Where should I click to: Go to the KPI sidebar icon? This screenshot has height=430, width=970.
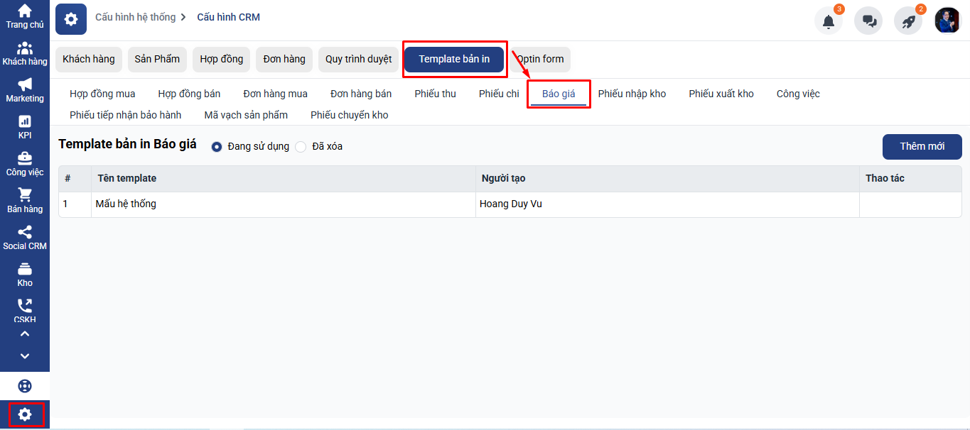point(25,122)
